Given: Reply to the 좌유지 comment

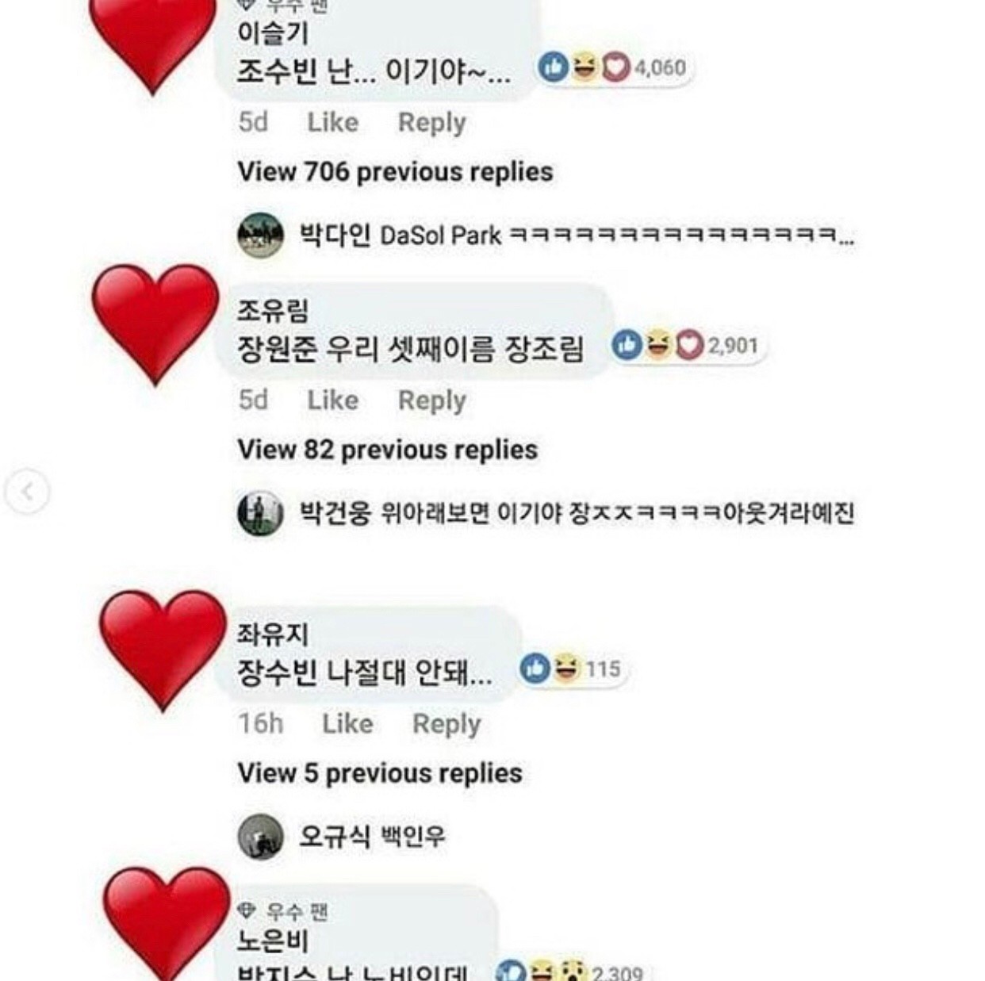Looking at the screenshot, I should click(447, 724).
